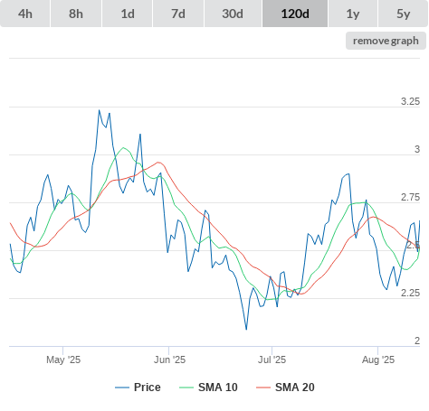Toggle SMA 20 legend entry

coord(285,388)
